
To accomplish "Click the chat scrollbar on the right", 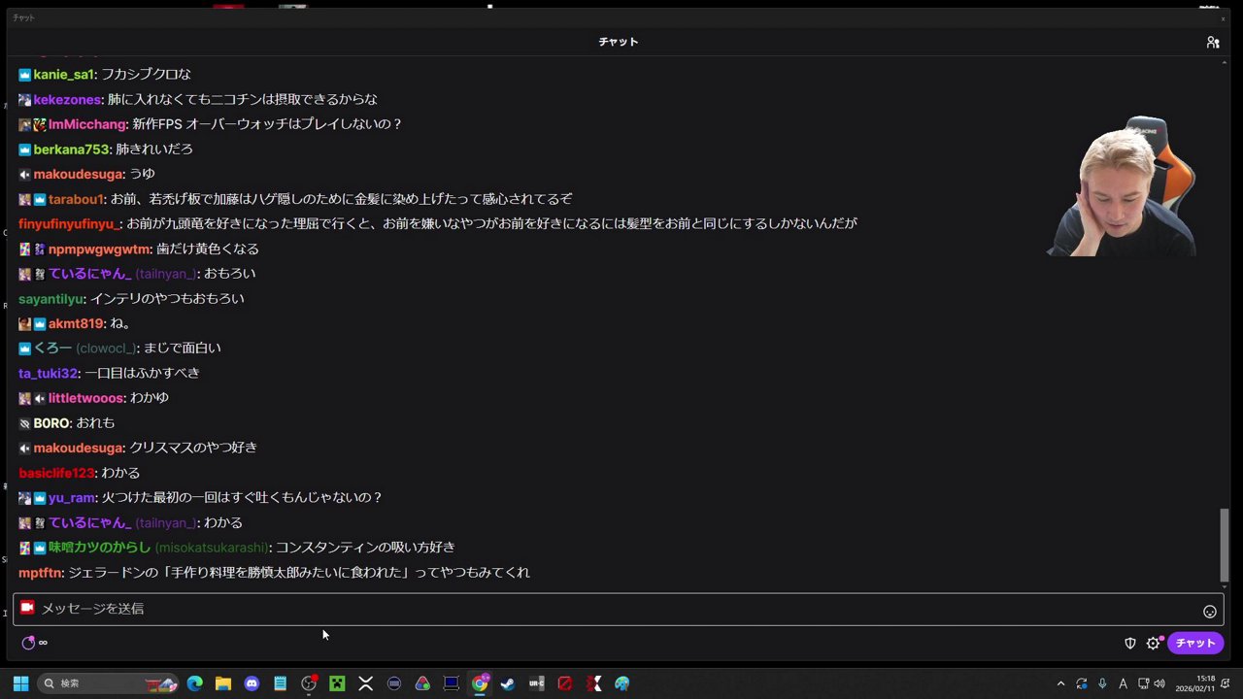I will [x=1225, y=544].
